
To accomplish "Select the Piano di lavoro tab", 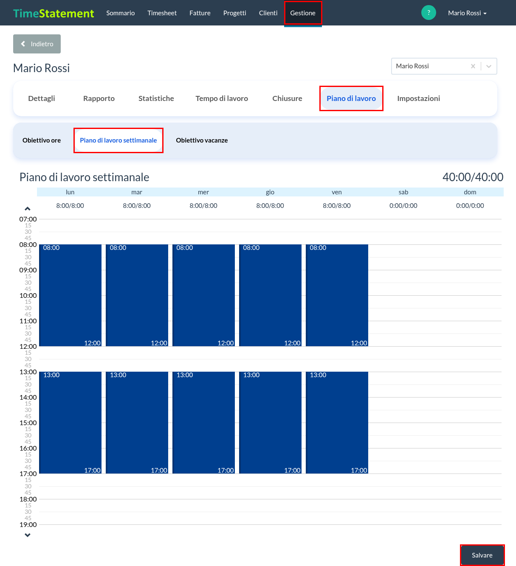I will (351, 98).
